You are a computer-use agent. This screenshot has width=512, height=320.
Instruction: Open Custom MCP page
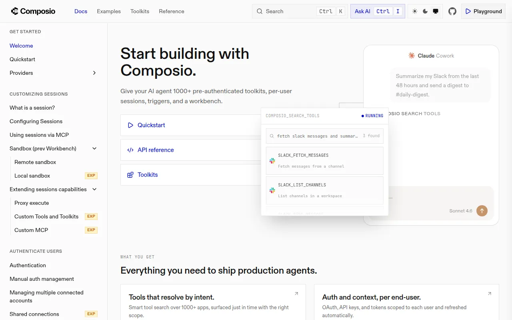click(31, 230)
